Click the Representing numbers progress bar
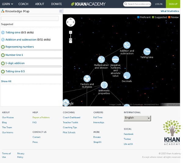This screenshot has width=183, height=163. 31,50
